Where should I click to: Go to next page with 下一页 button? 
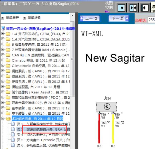[119, 18]
